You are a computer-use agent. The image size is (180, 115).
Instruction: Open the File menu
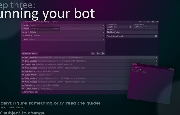[27, 22]
